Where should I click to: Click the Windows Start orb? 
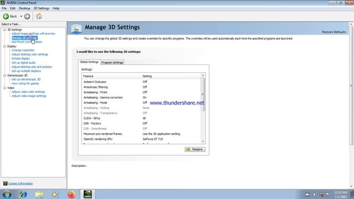point(7,194)
